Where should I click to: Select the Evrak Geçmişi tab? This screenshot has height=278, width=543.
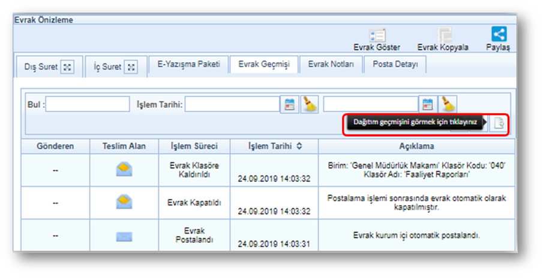[263, 65]
